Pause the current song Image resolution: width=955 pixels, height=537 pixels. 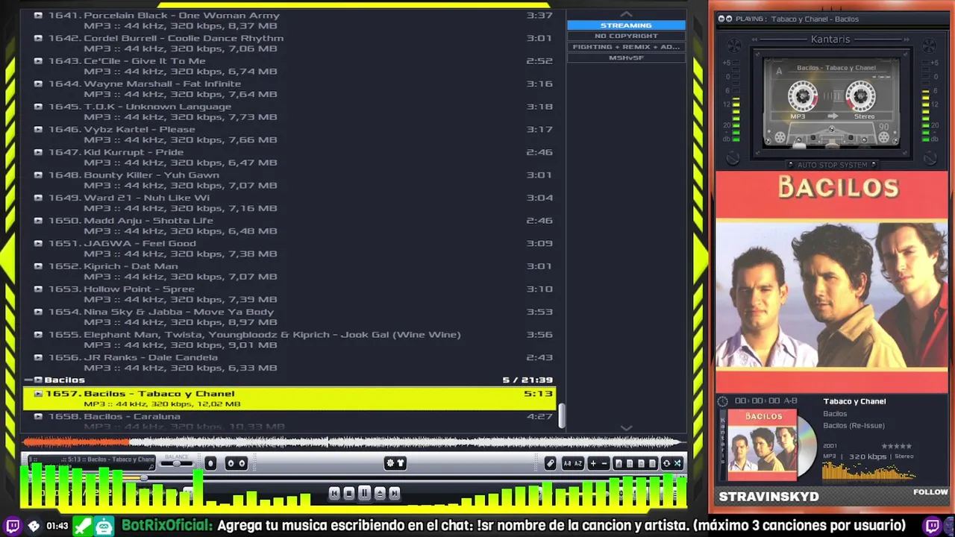point(365,493)
